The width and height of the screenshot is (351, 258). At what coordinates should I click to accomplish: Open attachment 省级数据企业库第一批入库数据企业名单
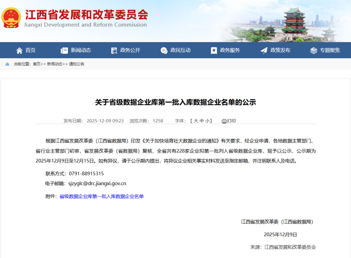click(101, 196)
